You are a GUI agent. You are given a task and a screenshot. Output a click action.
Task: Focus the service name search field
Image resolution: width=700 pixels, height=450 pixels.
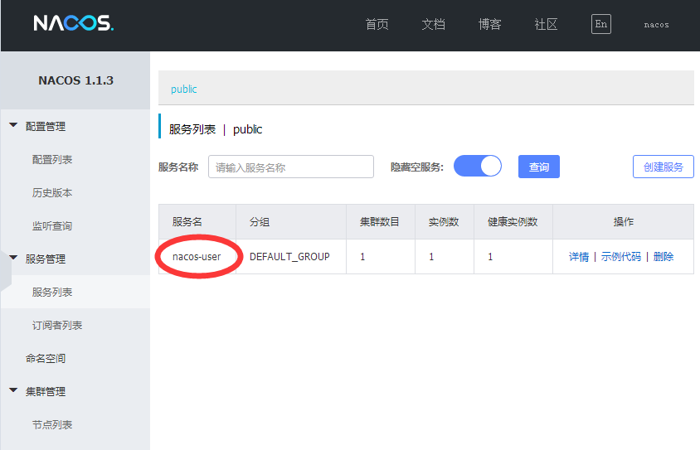290,167
